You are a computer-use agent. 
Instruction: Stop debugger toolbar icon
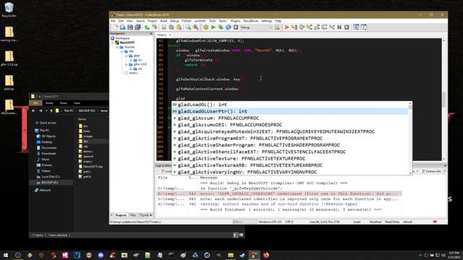(x=347, y=27)
